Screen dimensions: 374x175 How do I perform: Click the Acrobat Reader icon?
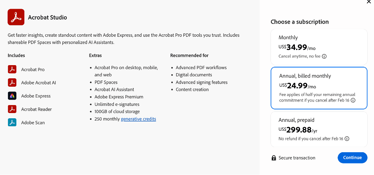pyautogui.click(x=12, y=109)
